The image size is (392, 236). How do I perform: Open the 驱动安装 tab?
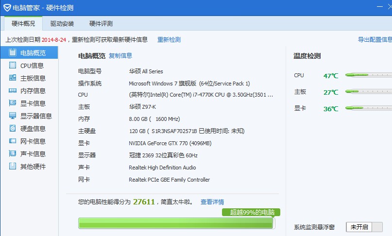click(62, 23)
